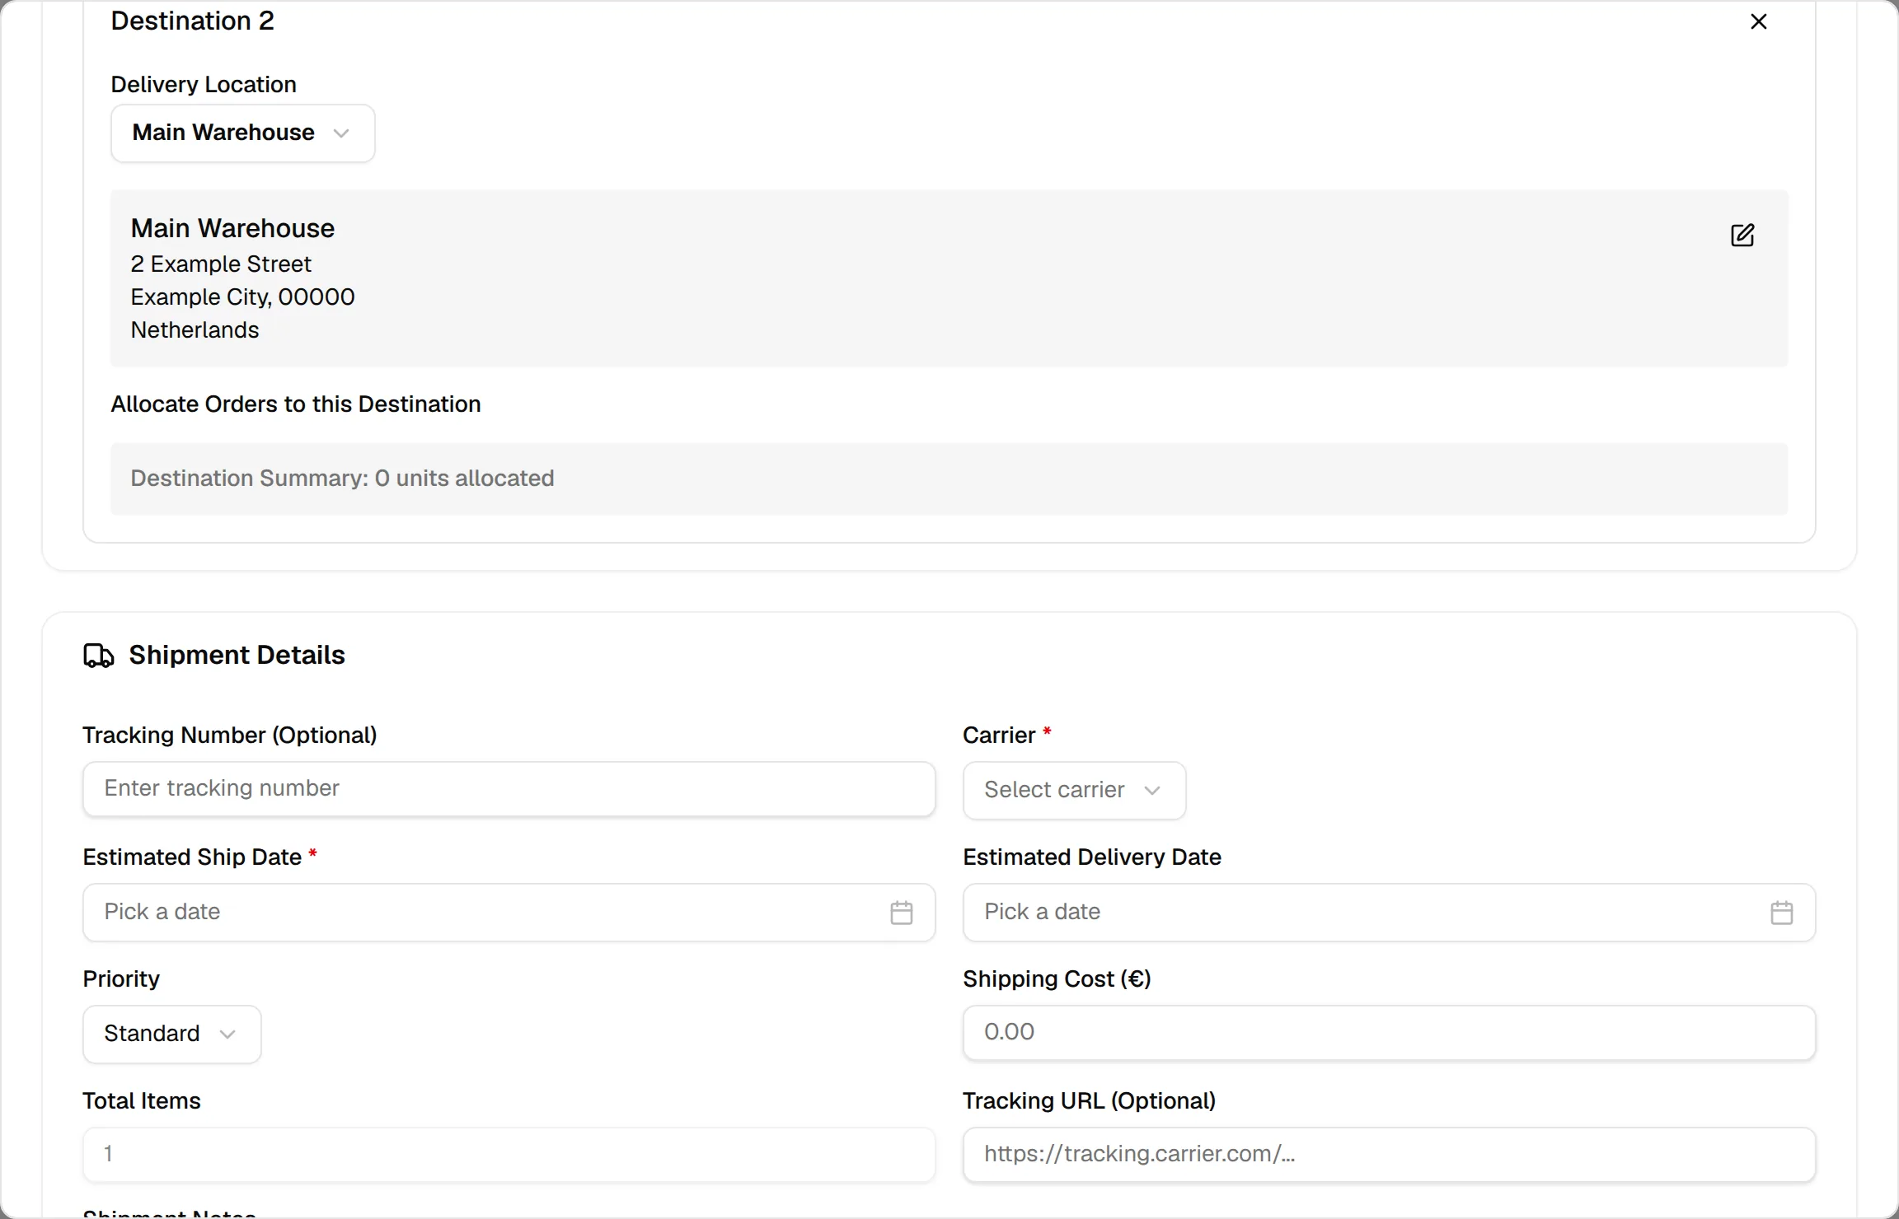Screen dimensions: 1899x1219
Task: Click the 'Netherlands' country text
Action: click(x=195, y=330)
